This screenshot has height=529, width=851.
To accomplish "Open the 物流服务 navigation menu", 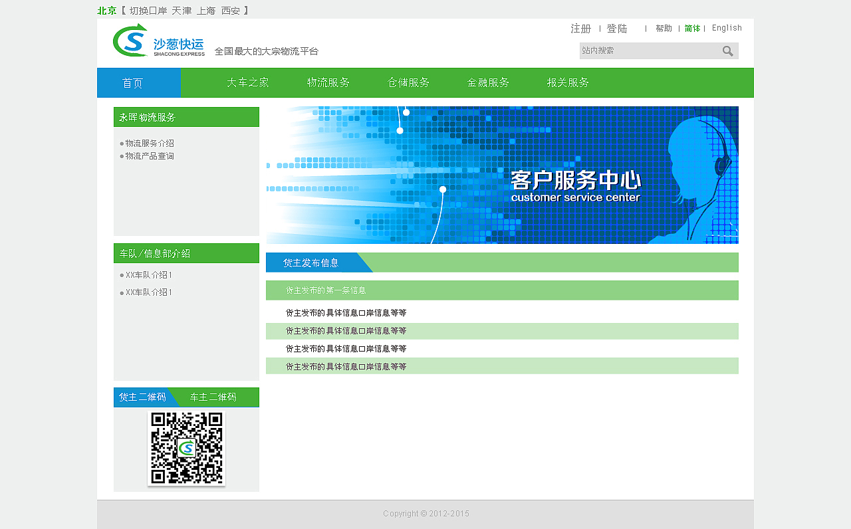I will [328, 83].
